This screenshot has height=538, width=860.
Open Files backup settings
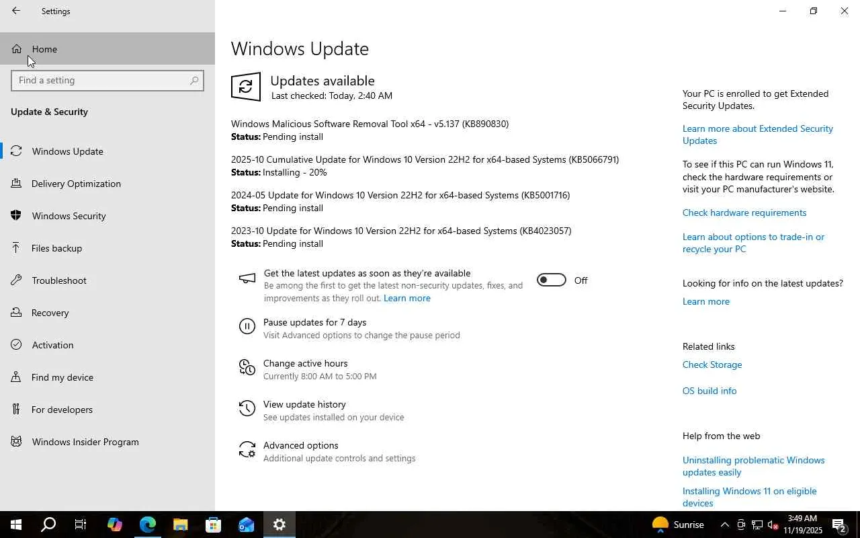[107, 248]
